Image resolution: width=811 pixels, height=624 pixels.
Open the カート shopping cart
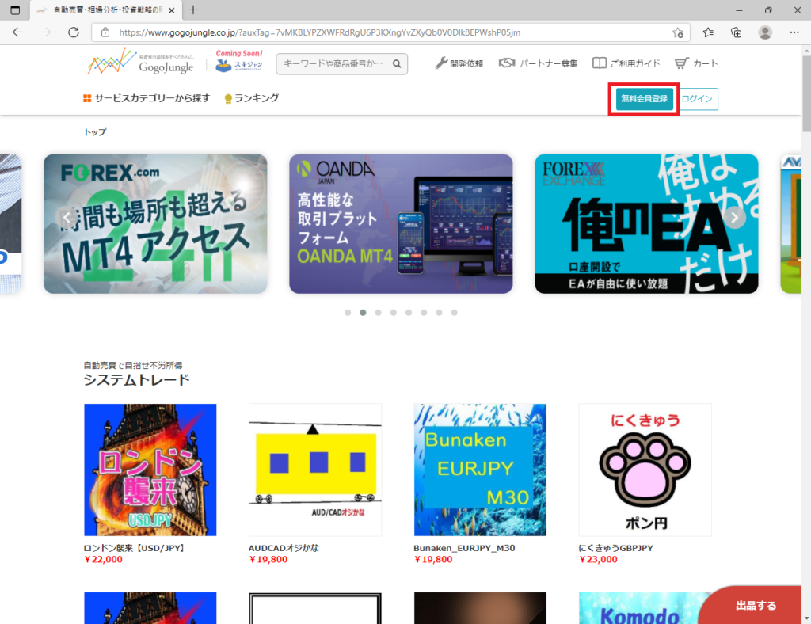pos(696,63)
